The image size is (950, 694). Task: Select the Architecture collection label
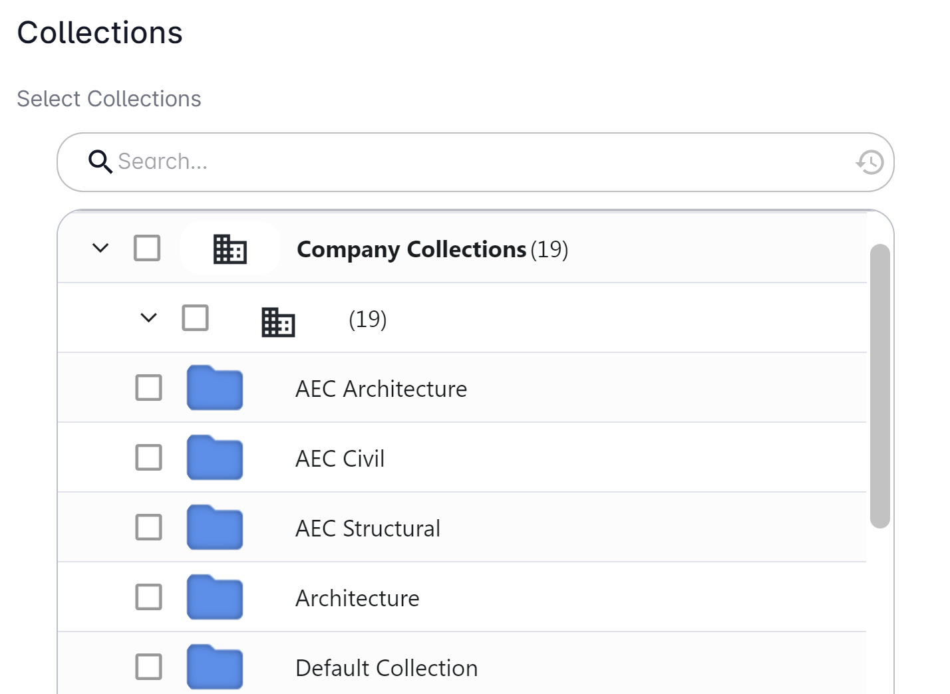(x=357, y=598)
